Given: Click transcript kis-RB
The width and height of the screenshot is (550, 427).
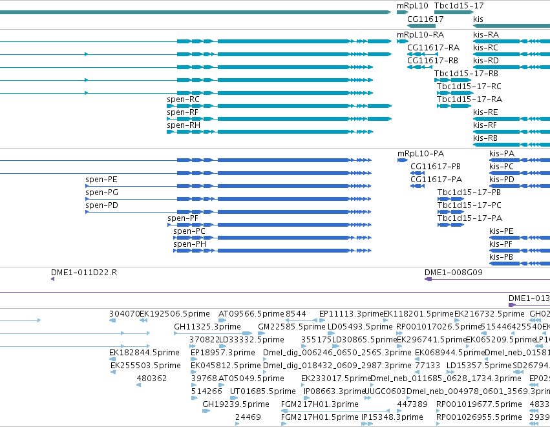Looking at the screenshot, I should (x=485, y=138).
